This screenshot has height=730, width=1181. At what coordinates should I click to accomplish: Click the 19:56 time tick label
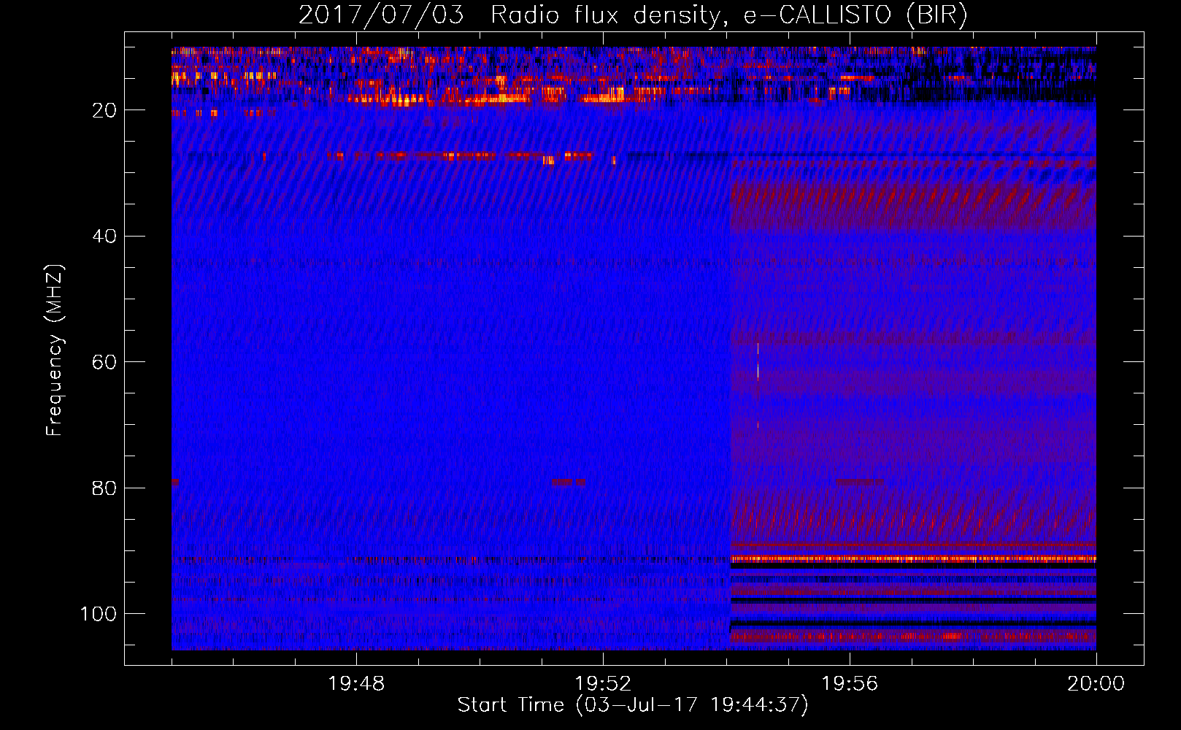[850, 684]
